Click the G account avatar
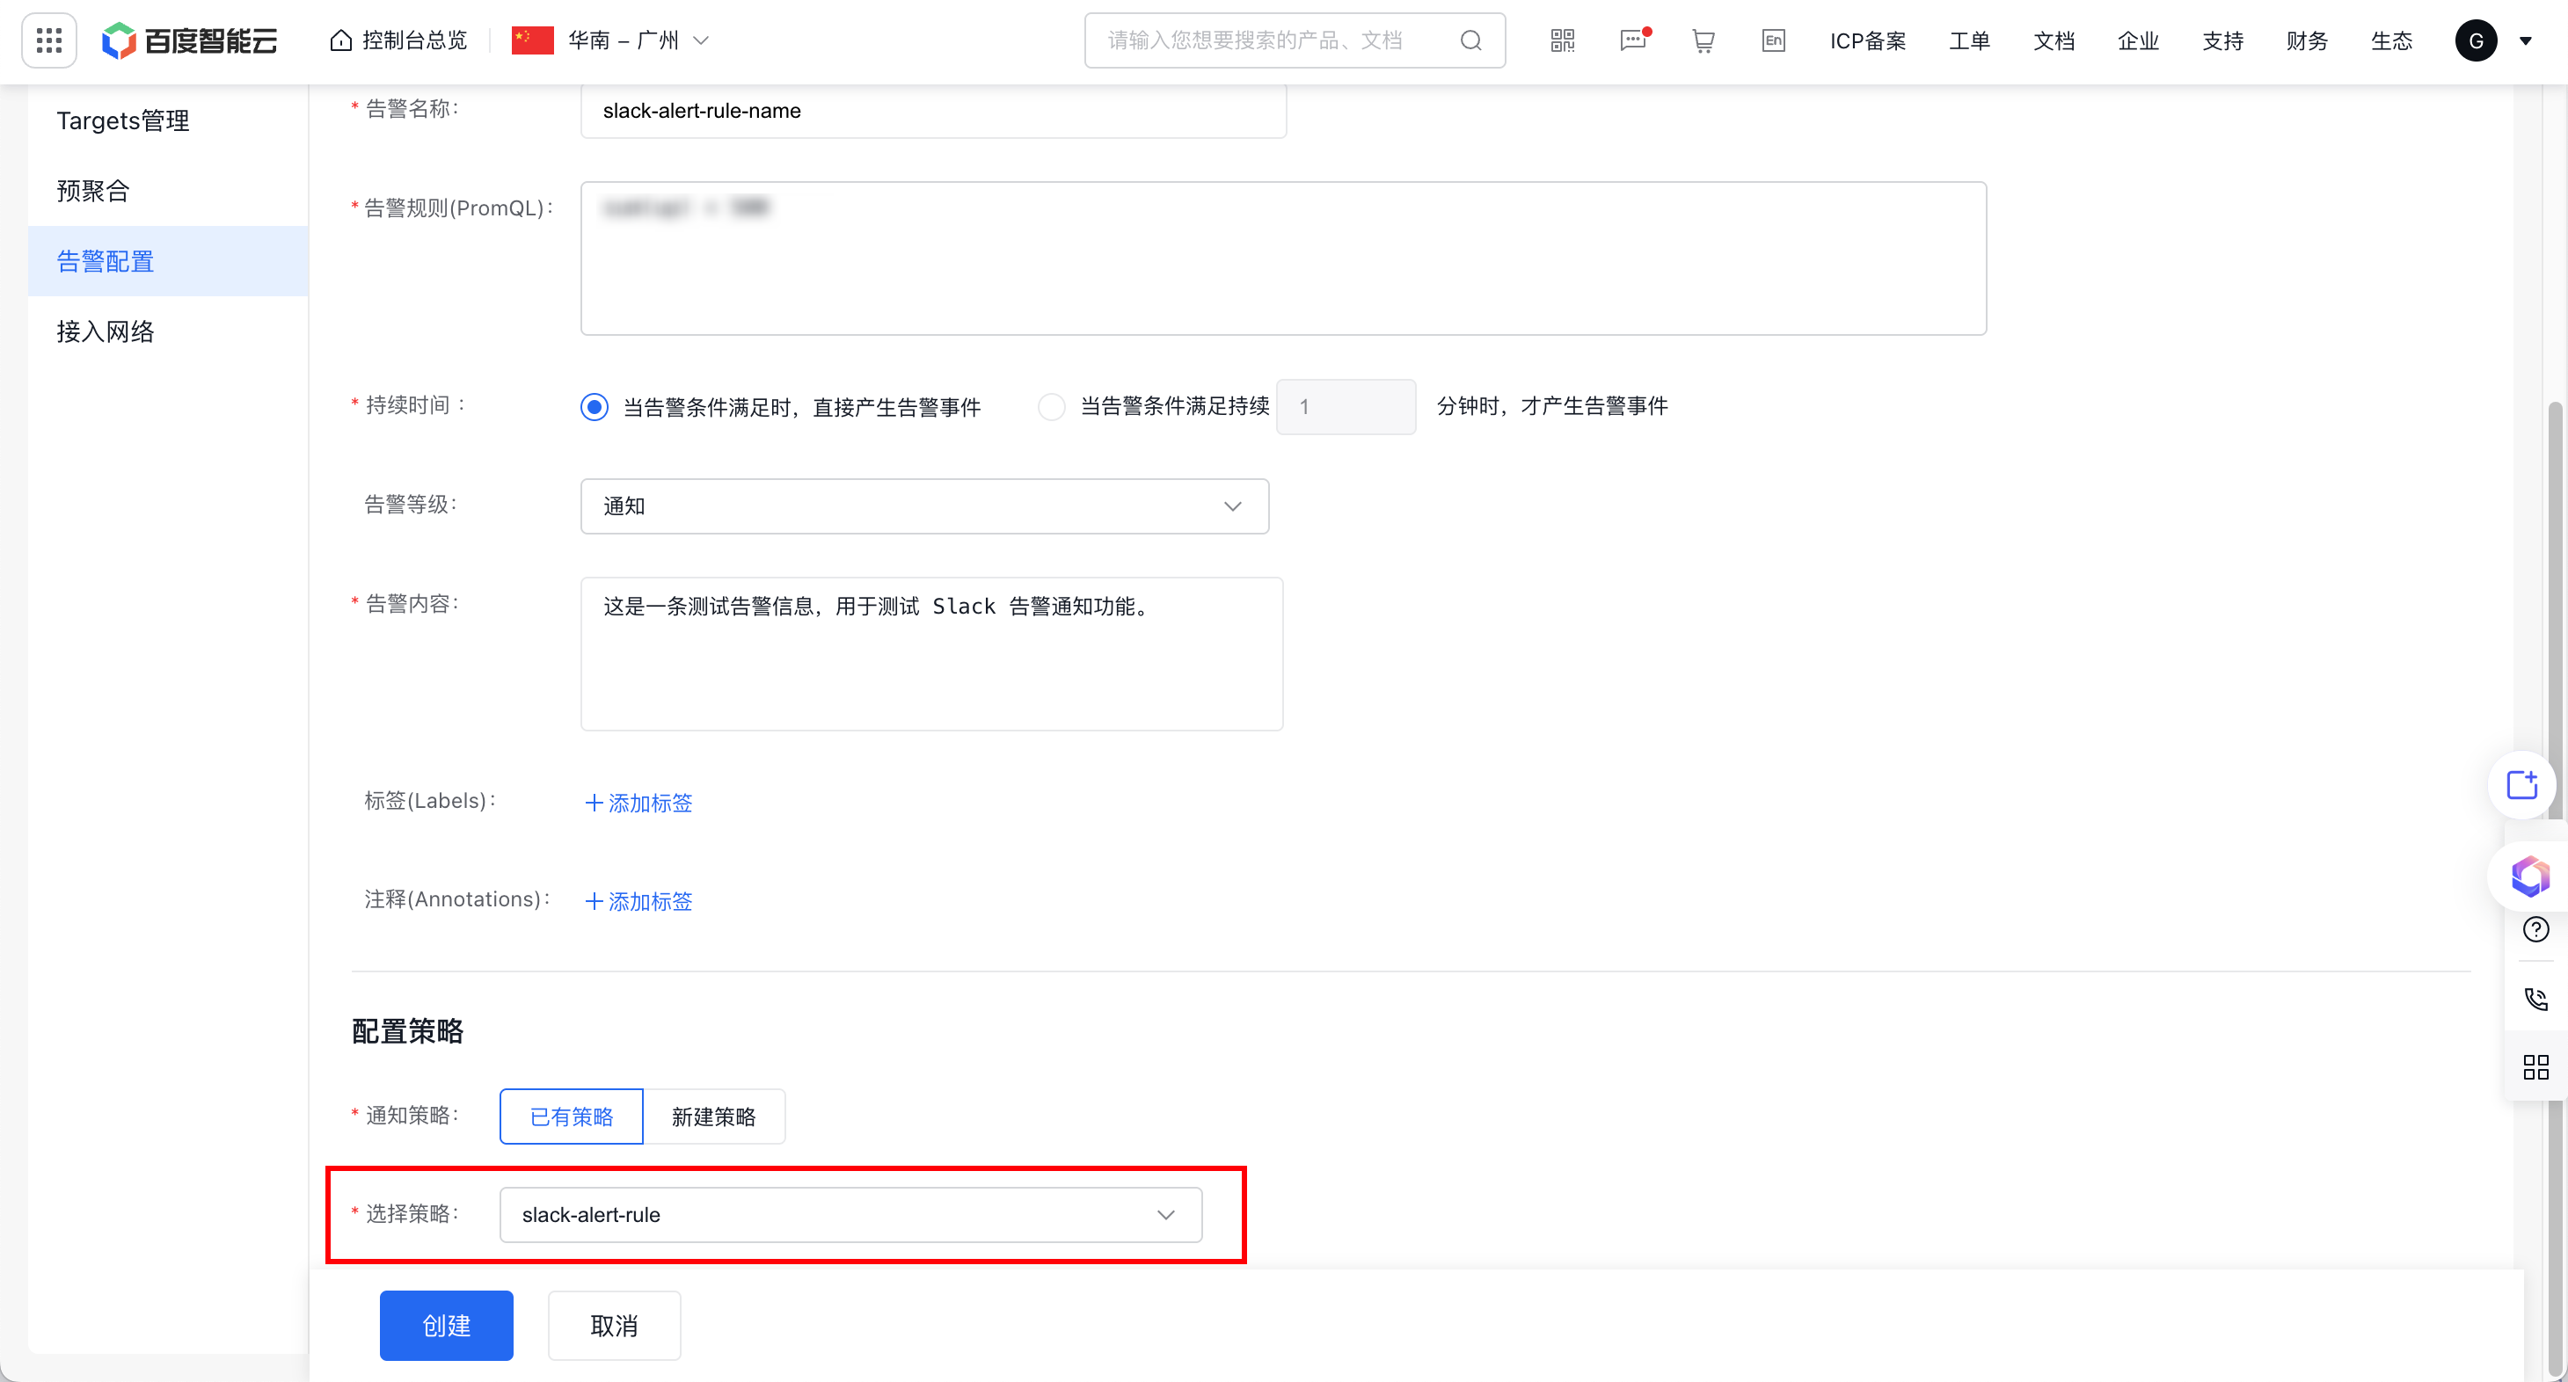Image resolution: width=2568 pixels, height=1382 pixels. coord(2476,40)
